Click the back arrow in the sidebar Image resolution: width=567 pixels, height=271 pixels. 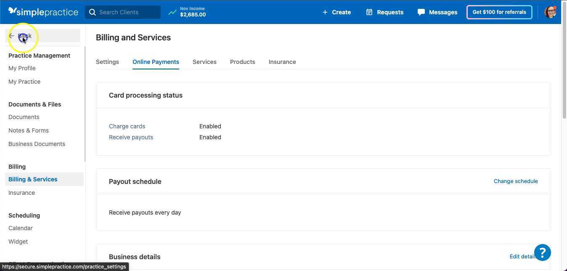[12, 36]
